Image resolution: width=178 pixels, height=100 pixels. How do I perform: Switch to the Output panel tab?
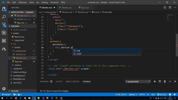click(59, 81)
